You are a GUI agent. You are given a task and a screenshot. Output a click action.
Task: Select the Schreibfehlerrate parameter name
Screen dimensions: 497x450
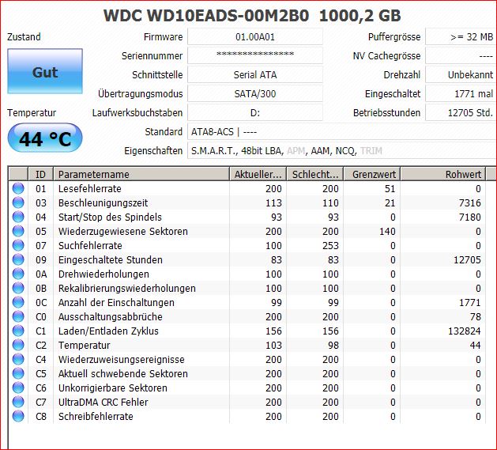[x=96, y=417]
